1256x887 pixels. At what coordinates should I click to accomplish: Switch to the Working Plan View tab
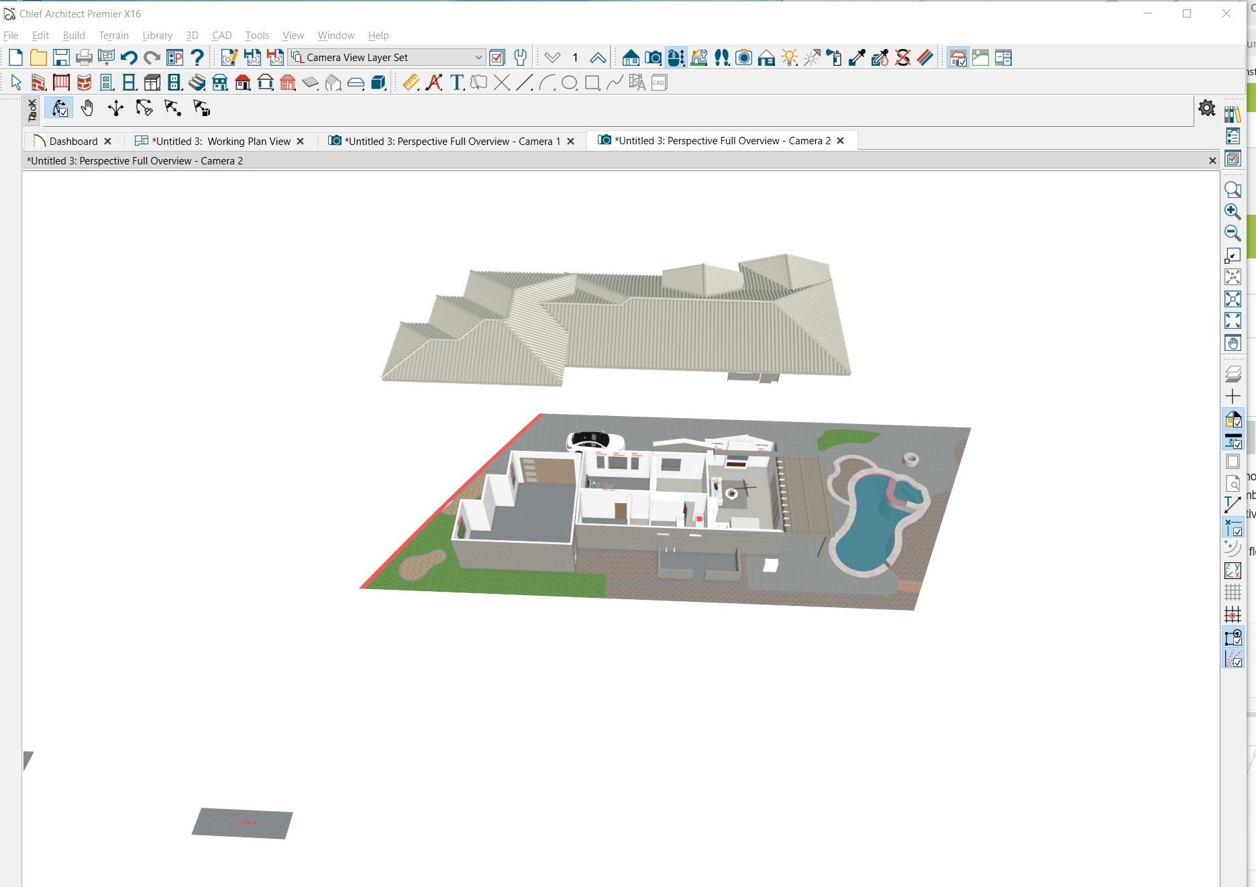coord(221,142)
